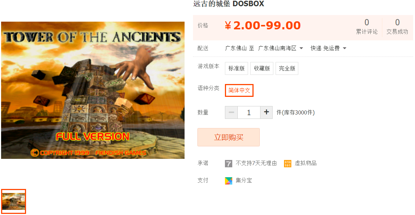Click the 虚拟物品 label
The height and width of the screenshot is (215, 415).
[x=306, y=163]
